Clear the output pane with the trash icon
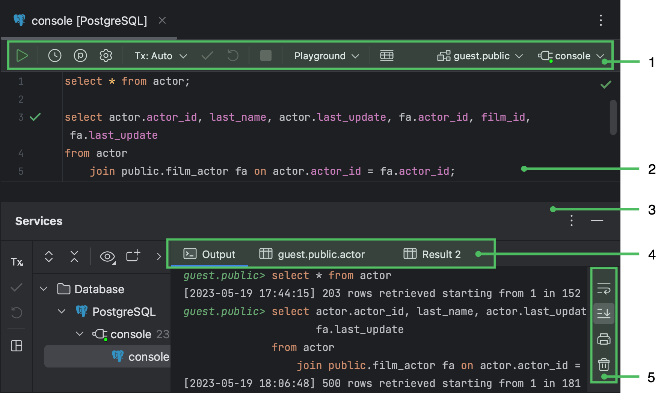 coord(604,364)
